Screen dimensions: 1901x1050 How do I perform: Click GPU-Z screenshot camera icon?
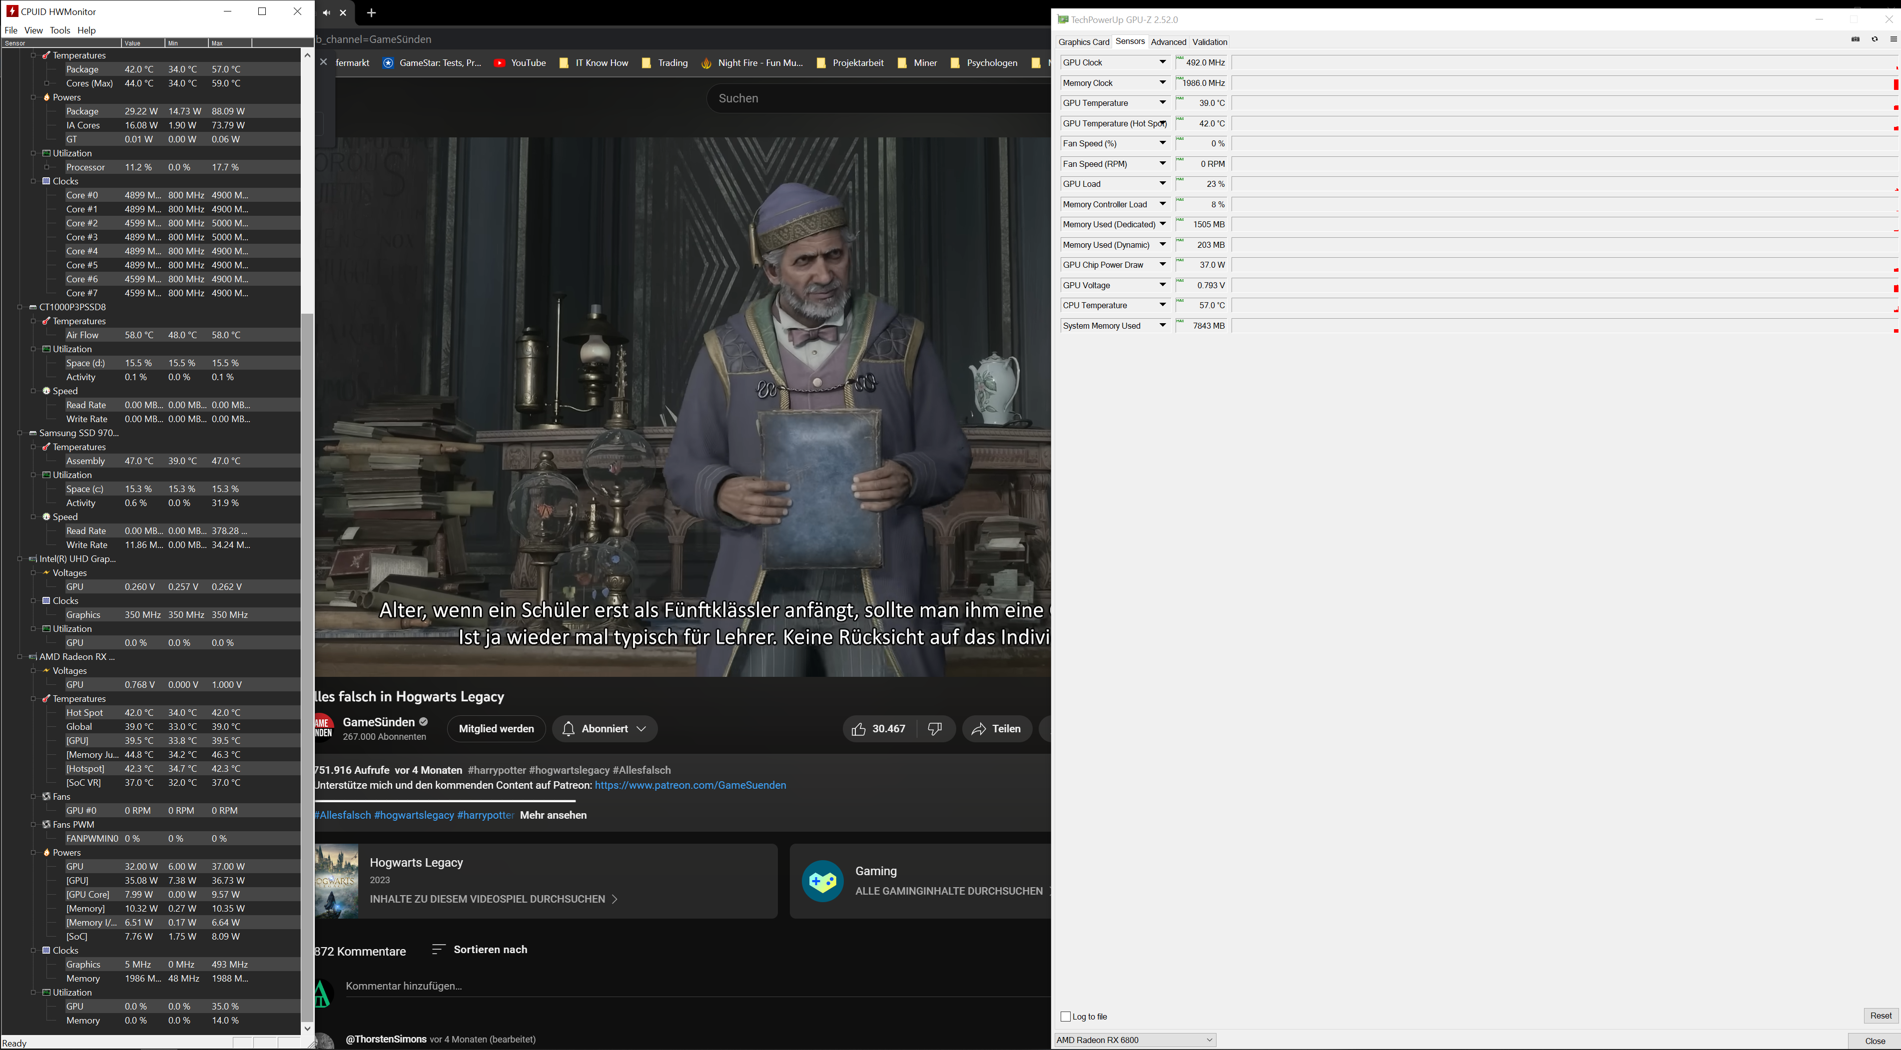pyautogui.click(x=1855, y=40)
